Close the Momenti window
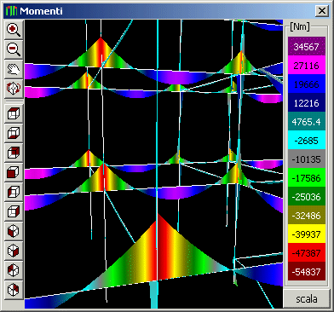 322,11
